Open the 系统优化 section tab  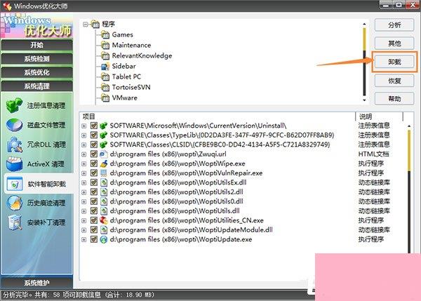pyautogui.click(x=36, y=72)
